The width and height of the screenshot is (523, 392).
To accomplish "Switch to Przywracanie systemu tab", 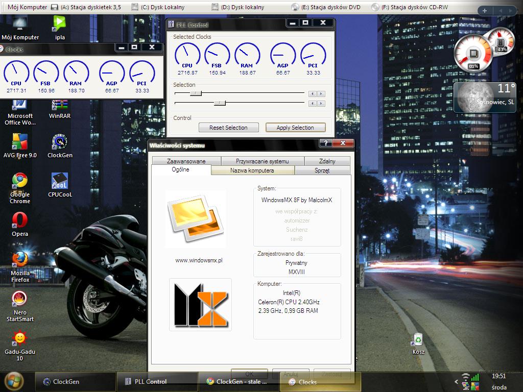I will coord(262,161).
